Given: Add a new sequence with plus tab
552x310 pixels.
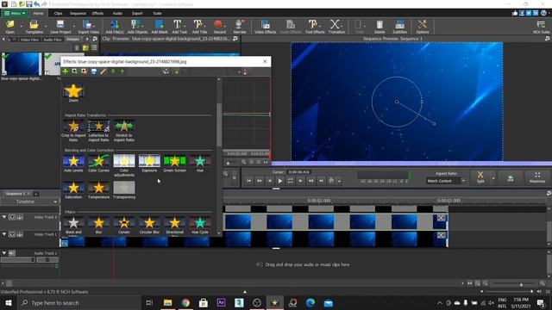Looking at the screenshot, I should click(x=35, y=194).
